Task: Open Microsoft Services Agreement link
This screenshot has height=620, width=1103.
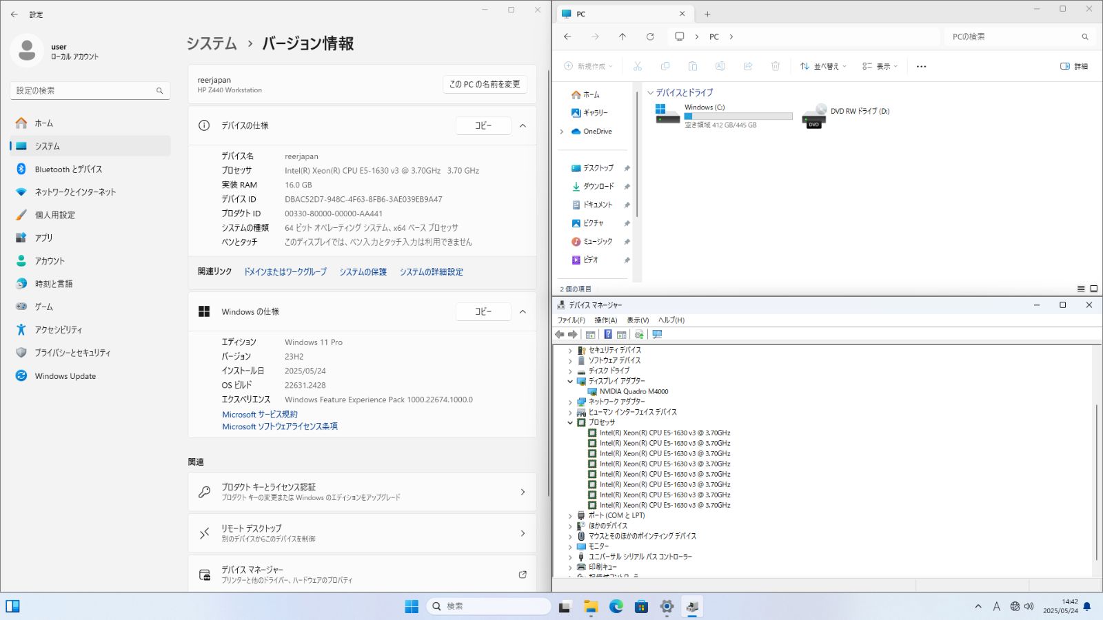Action: click(x=260, y=415)
